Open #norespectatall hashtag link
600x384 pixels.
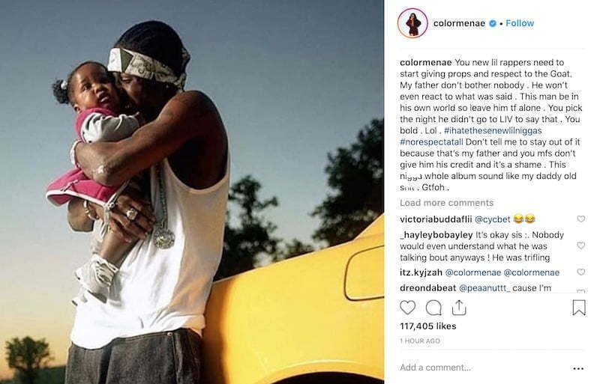coord(431,142)
